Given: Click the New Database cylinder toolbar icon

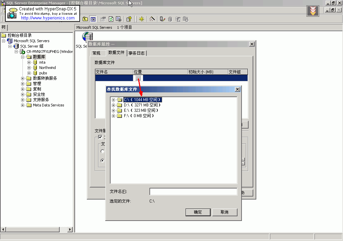Looking at the screenshot, I should (x=170, y=19).
